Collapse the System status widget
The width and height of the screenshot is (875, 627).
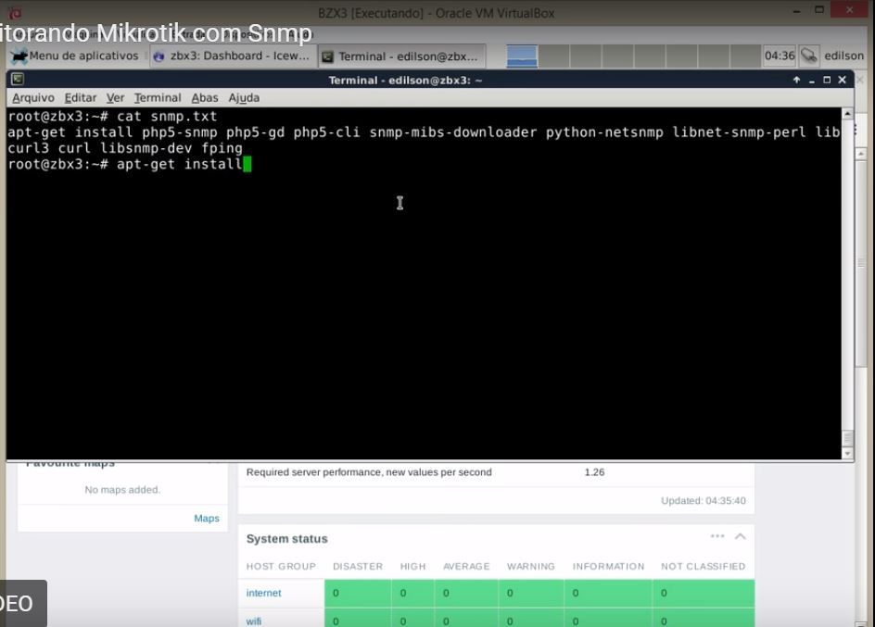click(741, 537)
